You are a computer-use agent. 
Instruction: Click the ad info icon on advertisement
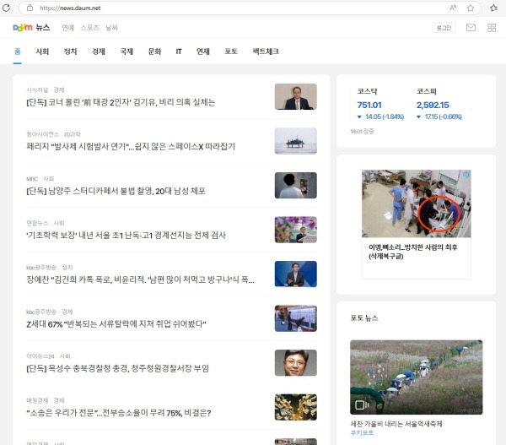[466, 175]
